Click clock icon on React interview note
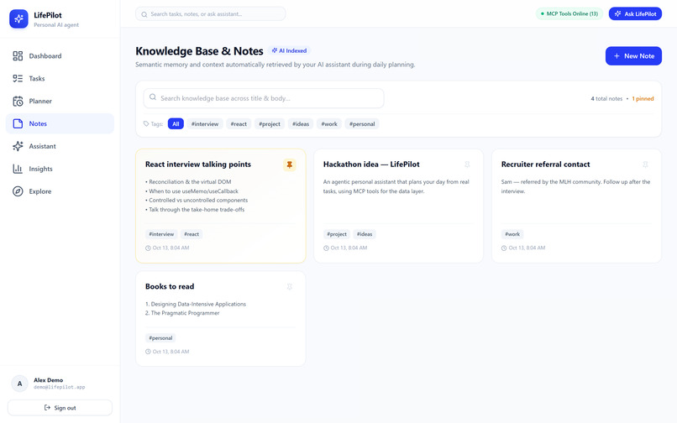 pyautogui.click(x=148, y=248)
